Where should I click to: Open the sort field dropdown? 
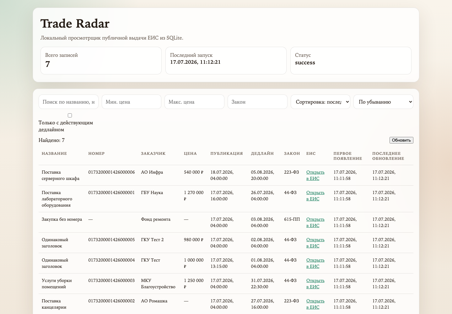tap(320, 102)
